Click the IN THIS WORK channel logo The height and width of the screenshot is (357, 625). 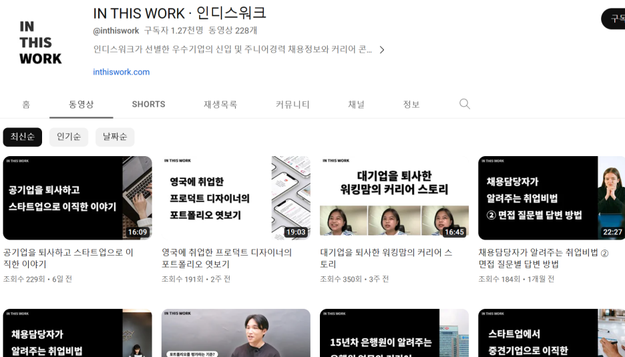point(40,43)
